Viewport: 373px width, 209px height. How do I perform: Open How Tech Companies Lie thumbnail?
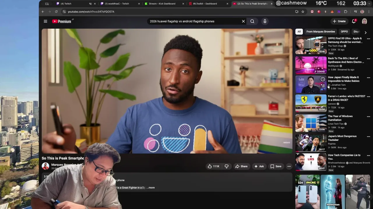pyautogui.click(x=311, y=162)
